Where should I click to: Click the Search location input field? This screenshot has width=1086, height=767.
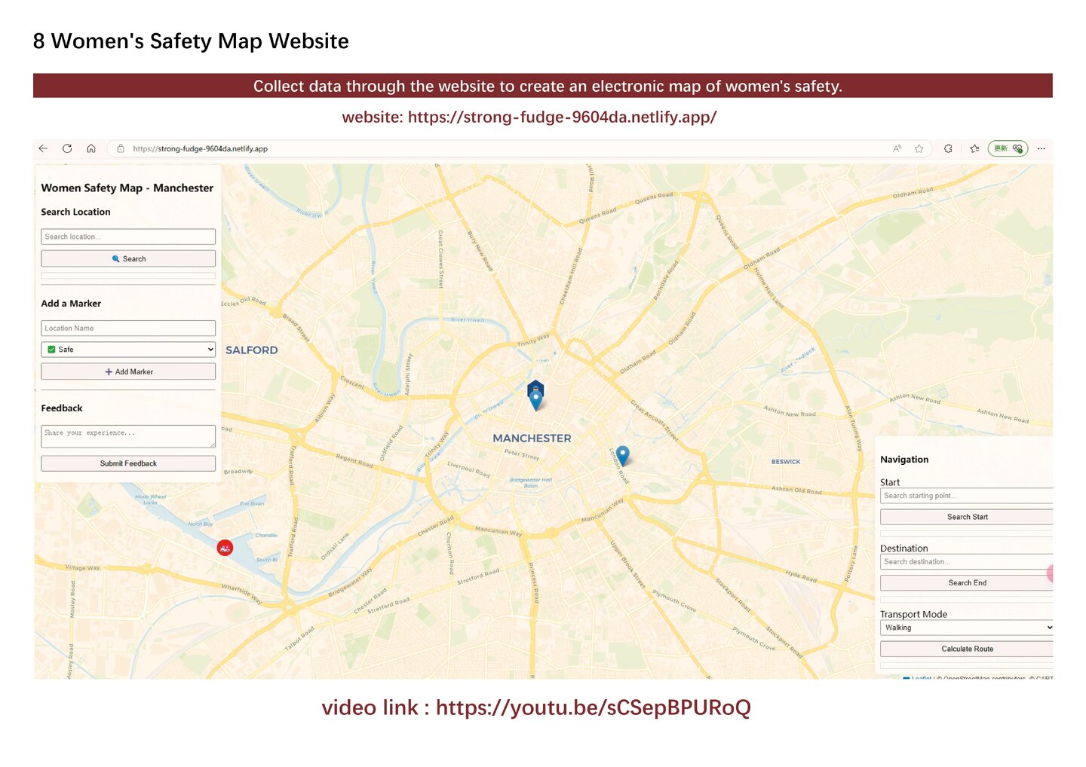click(128, 237)
